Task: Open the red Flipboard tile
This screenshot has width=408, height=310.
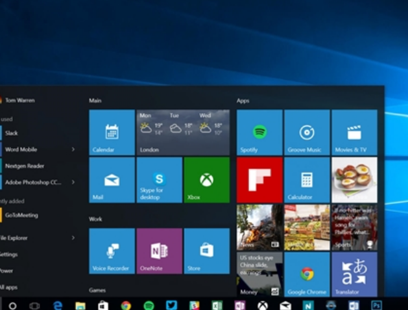Action: (x=259, y=180)
